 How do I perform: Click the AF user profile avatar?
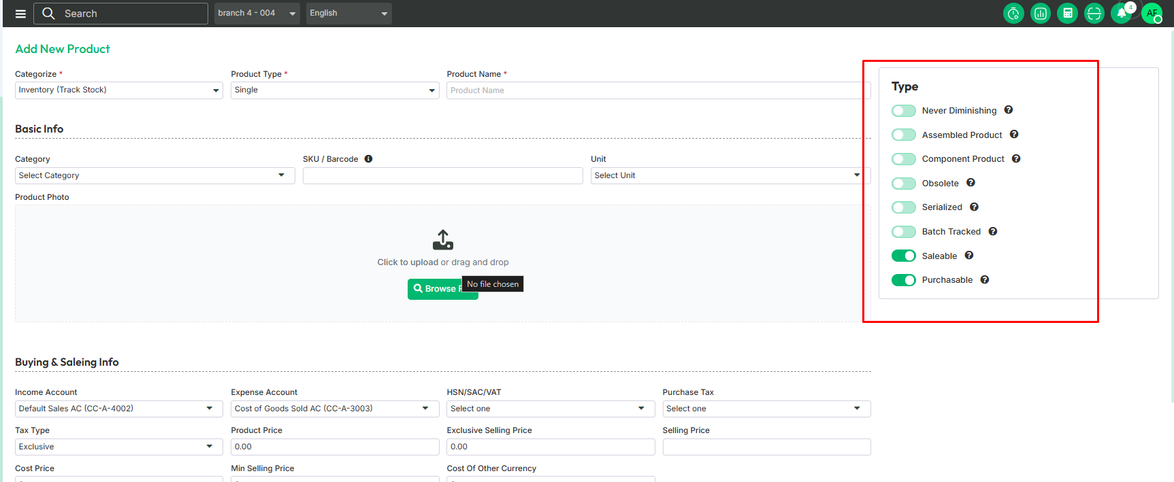1152,14
